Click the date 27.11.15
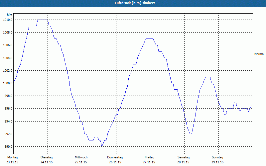 (149, 162)
